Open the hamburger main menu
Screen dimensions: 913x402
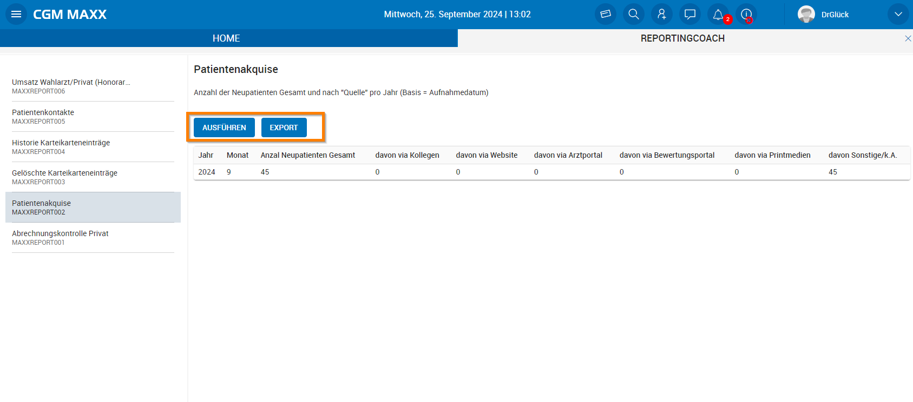[x=16, y=14]
